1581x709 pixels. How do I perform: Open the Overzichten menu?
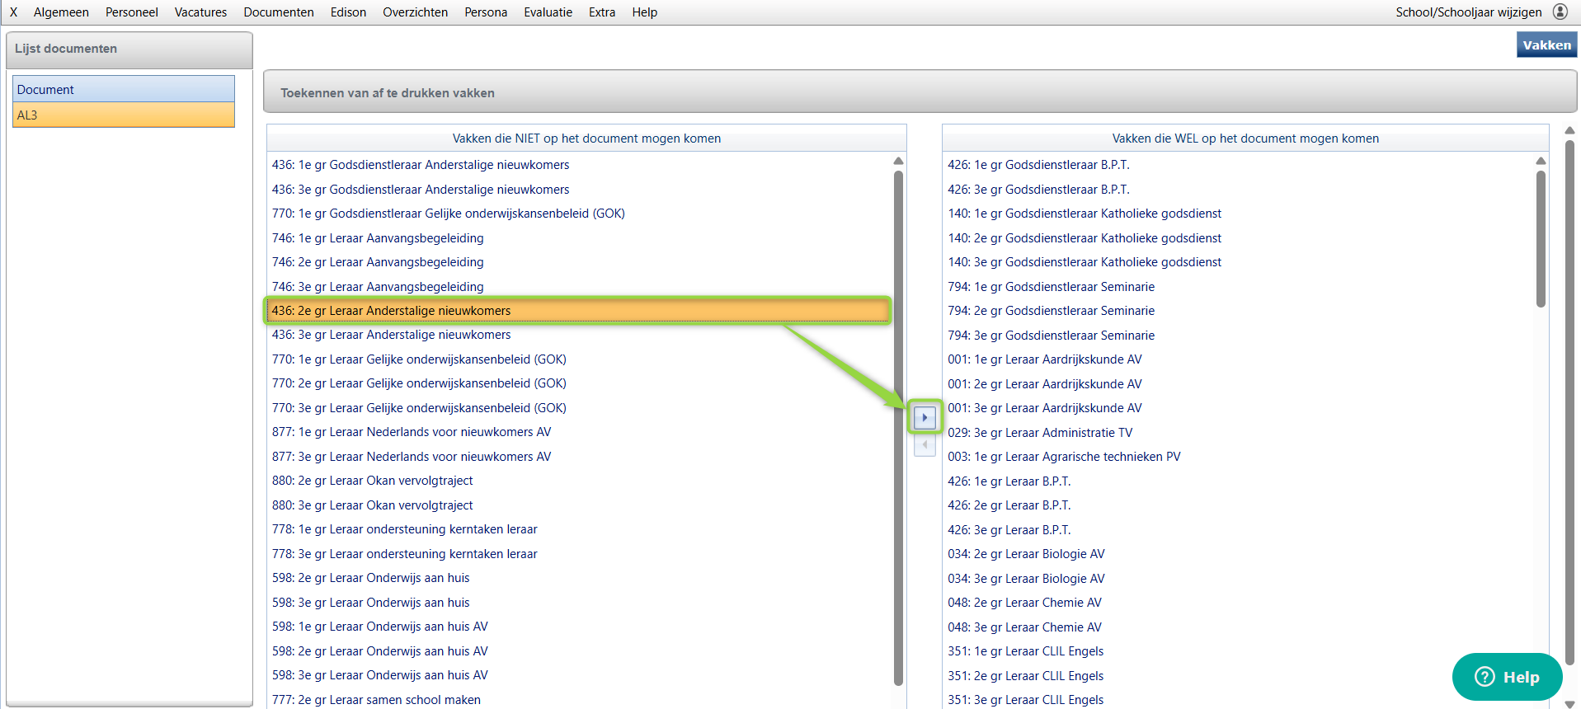415,12
